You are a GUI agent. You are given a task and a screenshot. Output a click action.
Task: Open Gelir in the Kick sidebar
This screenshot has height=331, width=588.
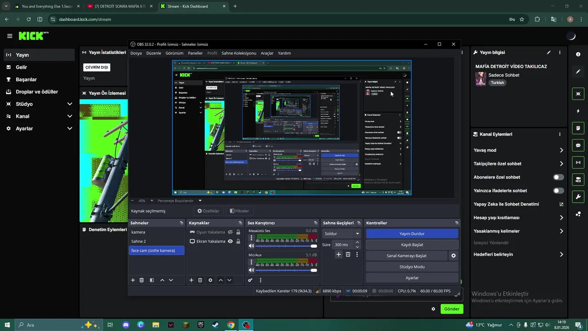[38, 67]
